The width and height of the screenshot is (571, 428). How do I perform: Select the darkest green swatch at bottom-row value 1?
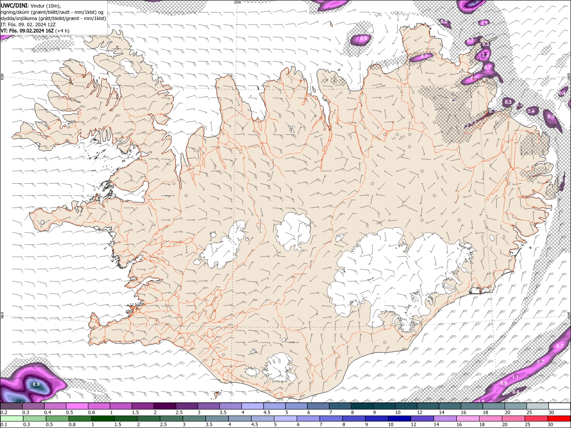click(x=103, y=419)
